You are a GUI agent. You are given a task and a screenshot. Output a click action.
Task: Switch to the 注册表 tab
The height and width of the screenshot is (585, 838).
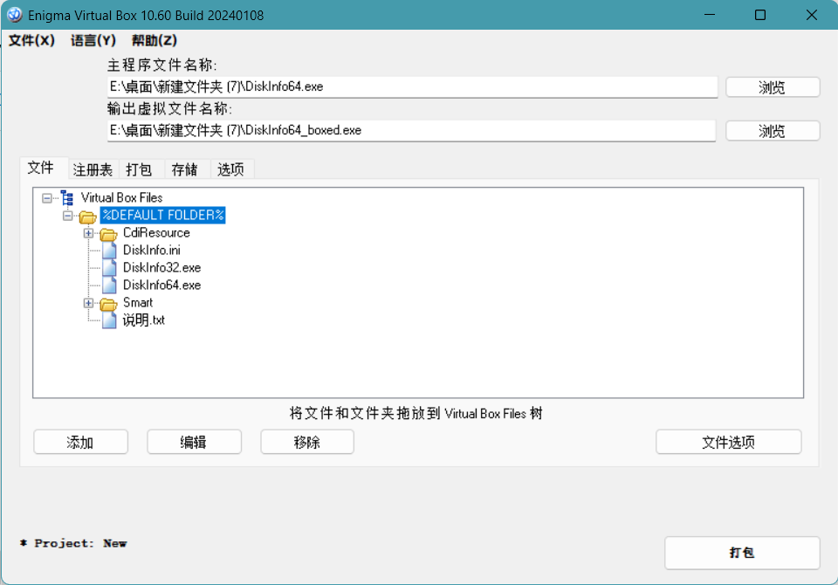pyautogui.click(x=93, y=170)
